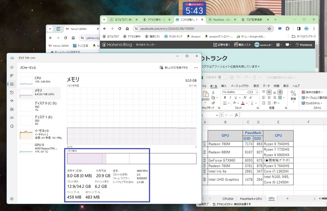This screenshot has width=327, height=211.
Task: Click Excel center alignment icon
Action: [269, 97]
